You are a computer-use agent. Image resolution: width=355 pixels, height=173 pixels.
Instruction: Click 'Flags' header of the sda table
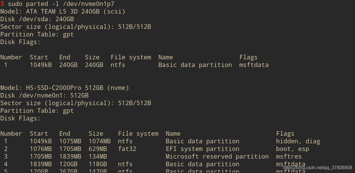248,57
